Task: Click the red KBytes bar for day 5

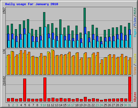Action: (x=25, y=90)
